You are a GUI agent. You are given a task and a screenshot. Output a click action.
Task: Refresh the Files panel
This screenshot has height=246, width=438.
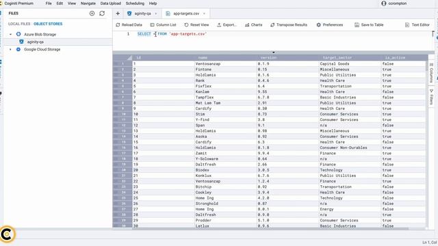(102, 14)
